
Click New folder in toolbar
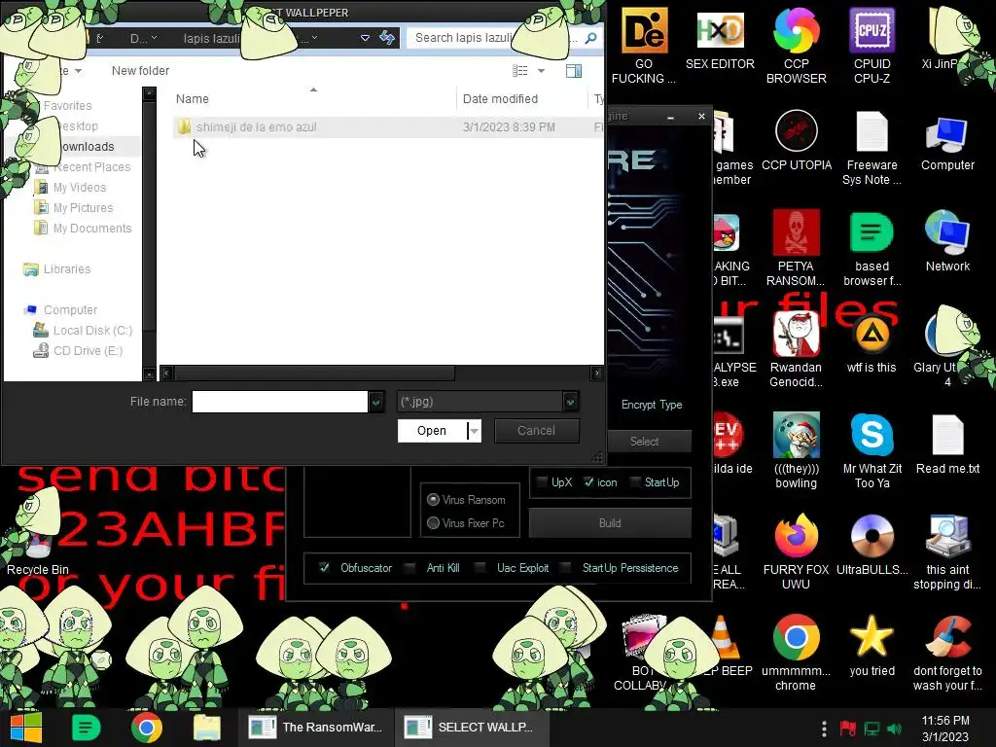tap(140, 70)
